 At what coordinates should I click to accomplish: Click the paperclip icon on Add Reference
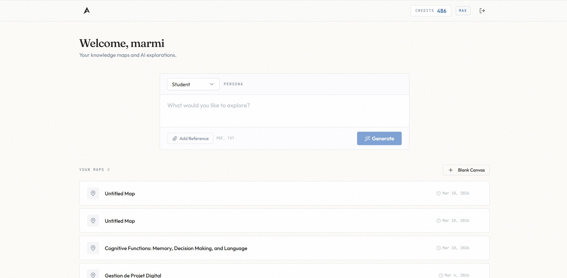pyautogui.click(x=175, y=138)
